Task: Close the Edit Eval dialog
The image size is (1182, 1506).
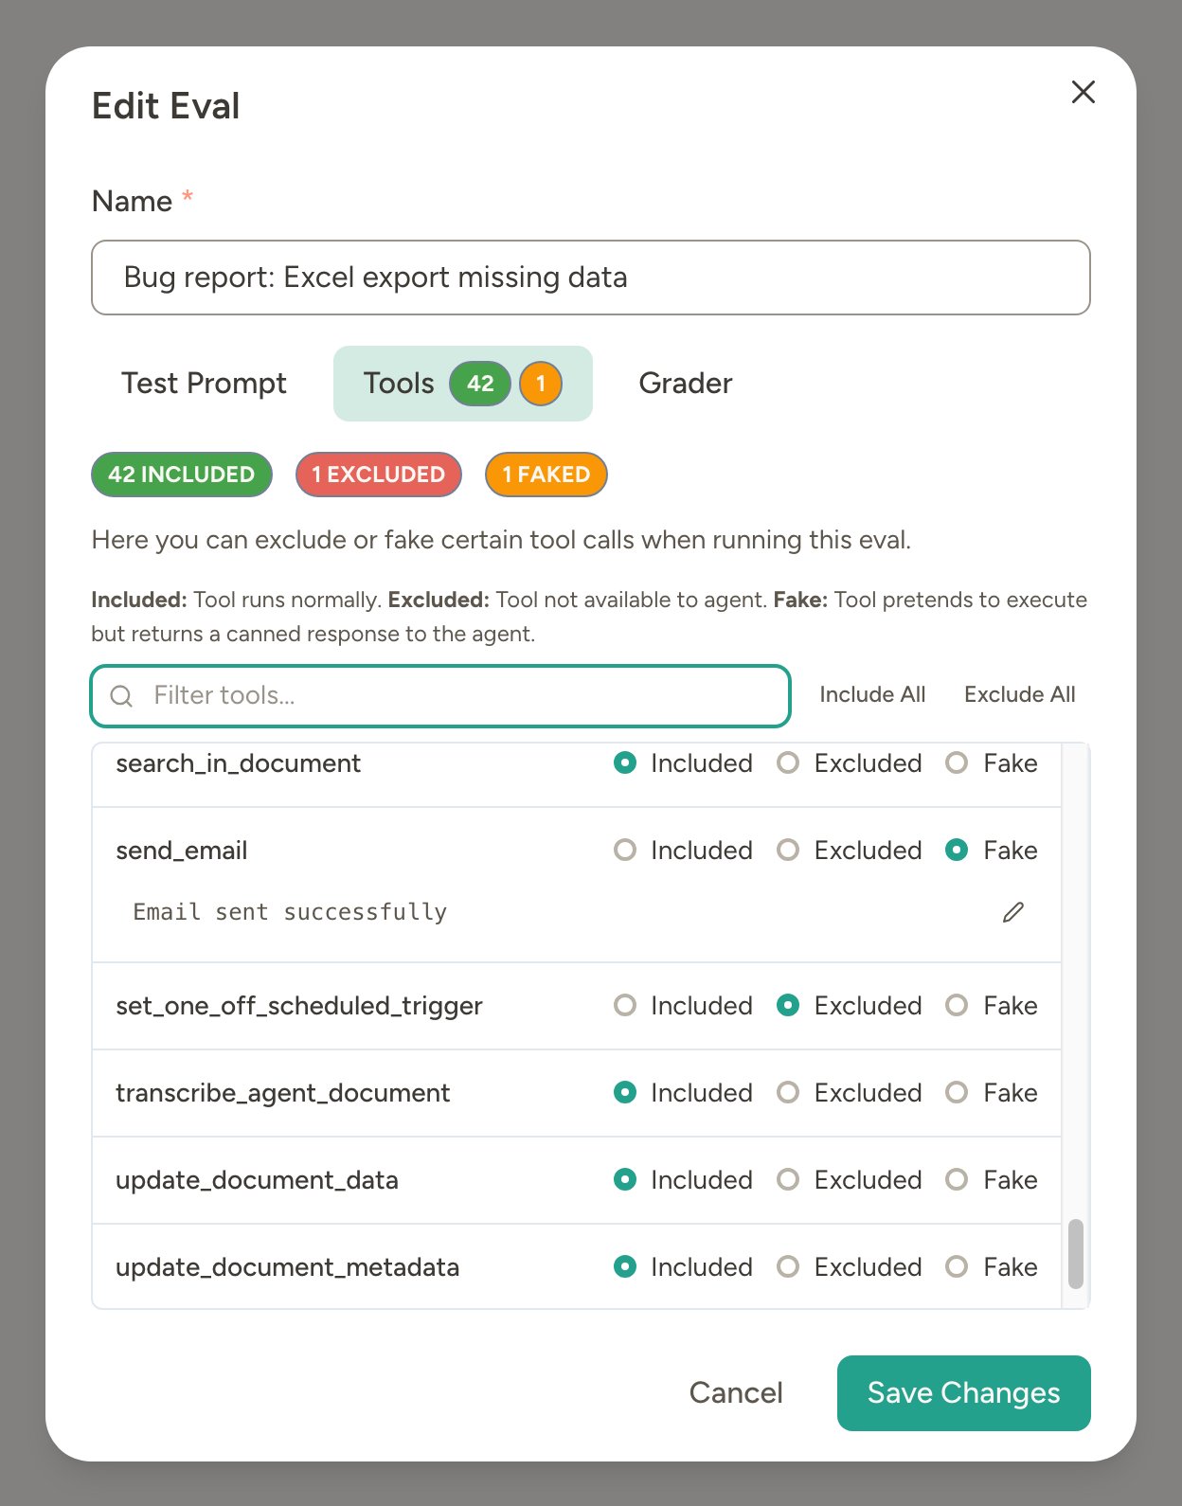Action: [1083, 92]
